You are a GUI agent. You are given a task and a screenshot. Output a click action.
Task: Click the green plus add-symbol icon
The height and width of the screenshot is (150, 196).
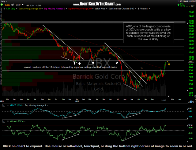2,5
